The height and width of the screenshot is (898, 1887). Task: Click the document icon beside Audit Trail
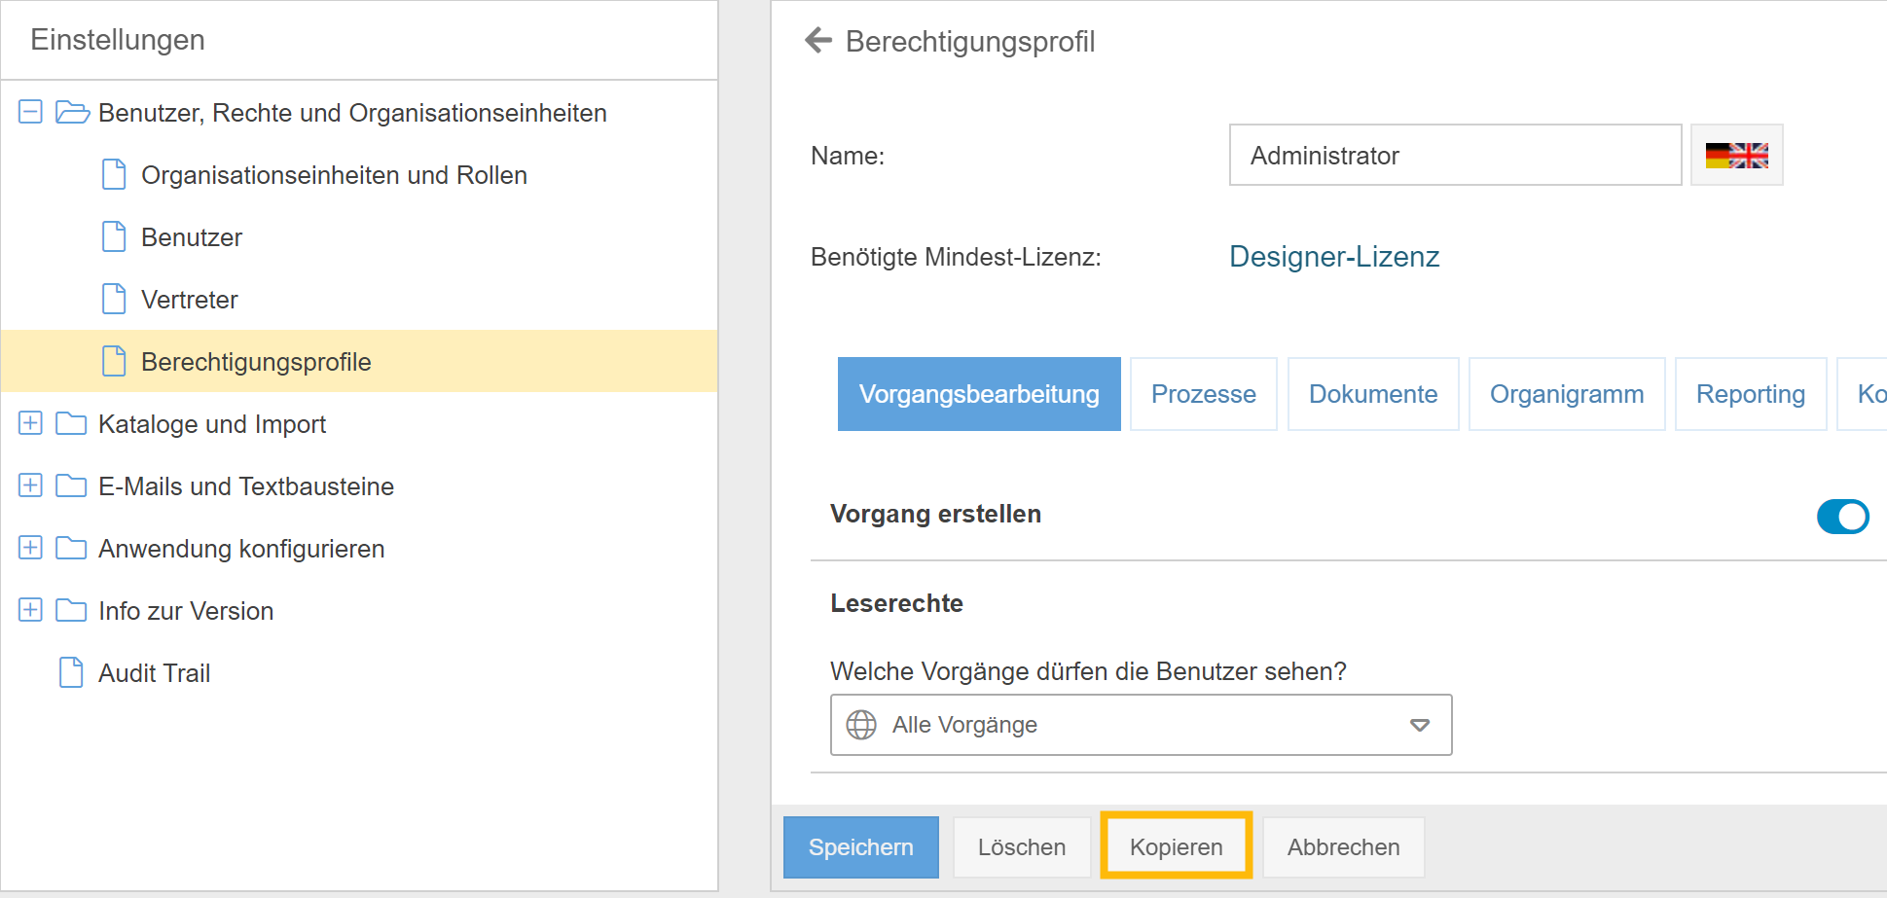pyautogui.click(x=71, y=672)
